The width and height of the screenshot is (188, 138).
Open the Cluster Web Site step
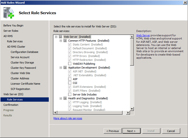click(x=20, y=73)
